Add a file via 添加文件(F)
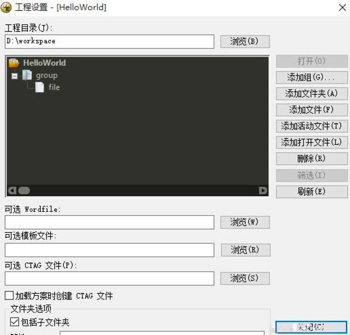 [x=311, y=110]
